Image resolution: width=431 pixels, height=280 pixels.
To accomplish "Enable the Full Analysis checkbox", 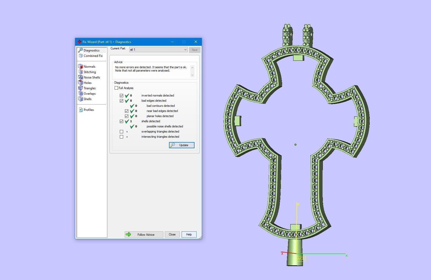I will pyautogui.click(x=116, y=88).
